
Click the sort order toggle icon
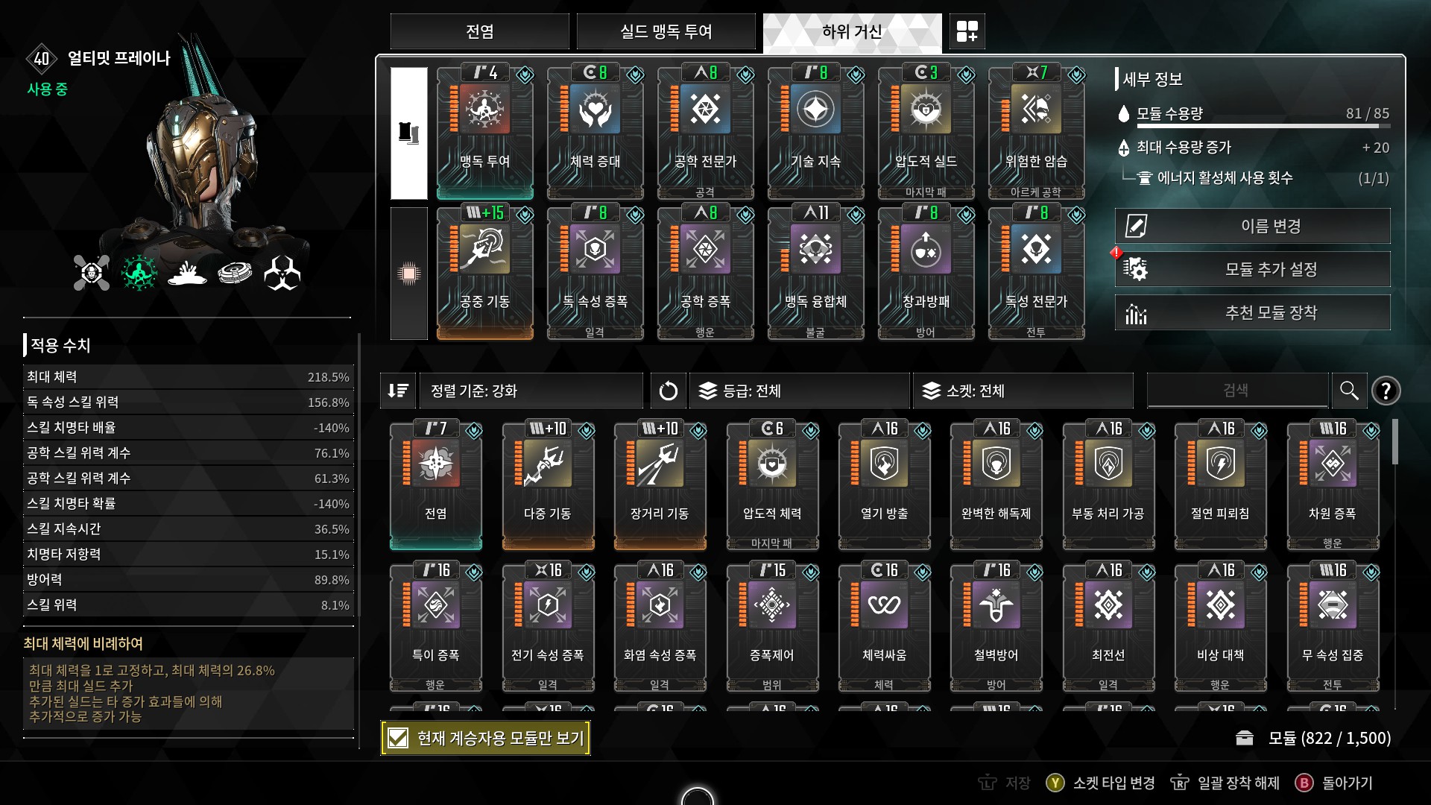pyautogui.click(x=398, y=391)
